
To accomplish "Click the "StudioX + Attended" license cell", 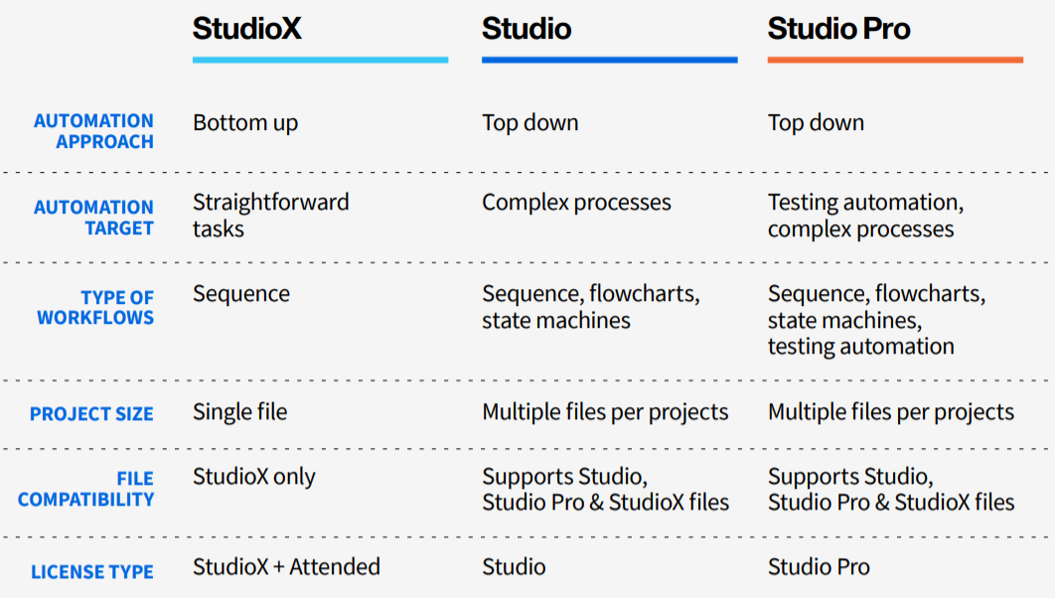I will pos(286,567).
